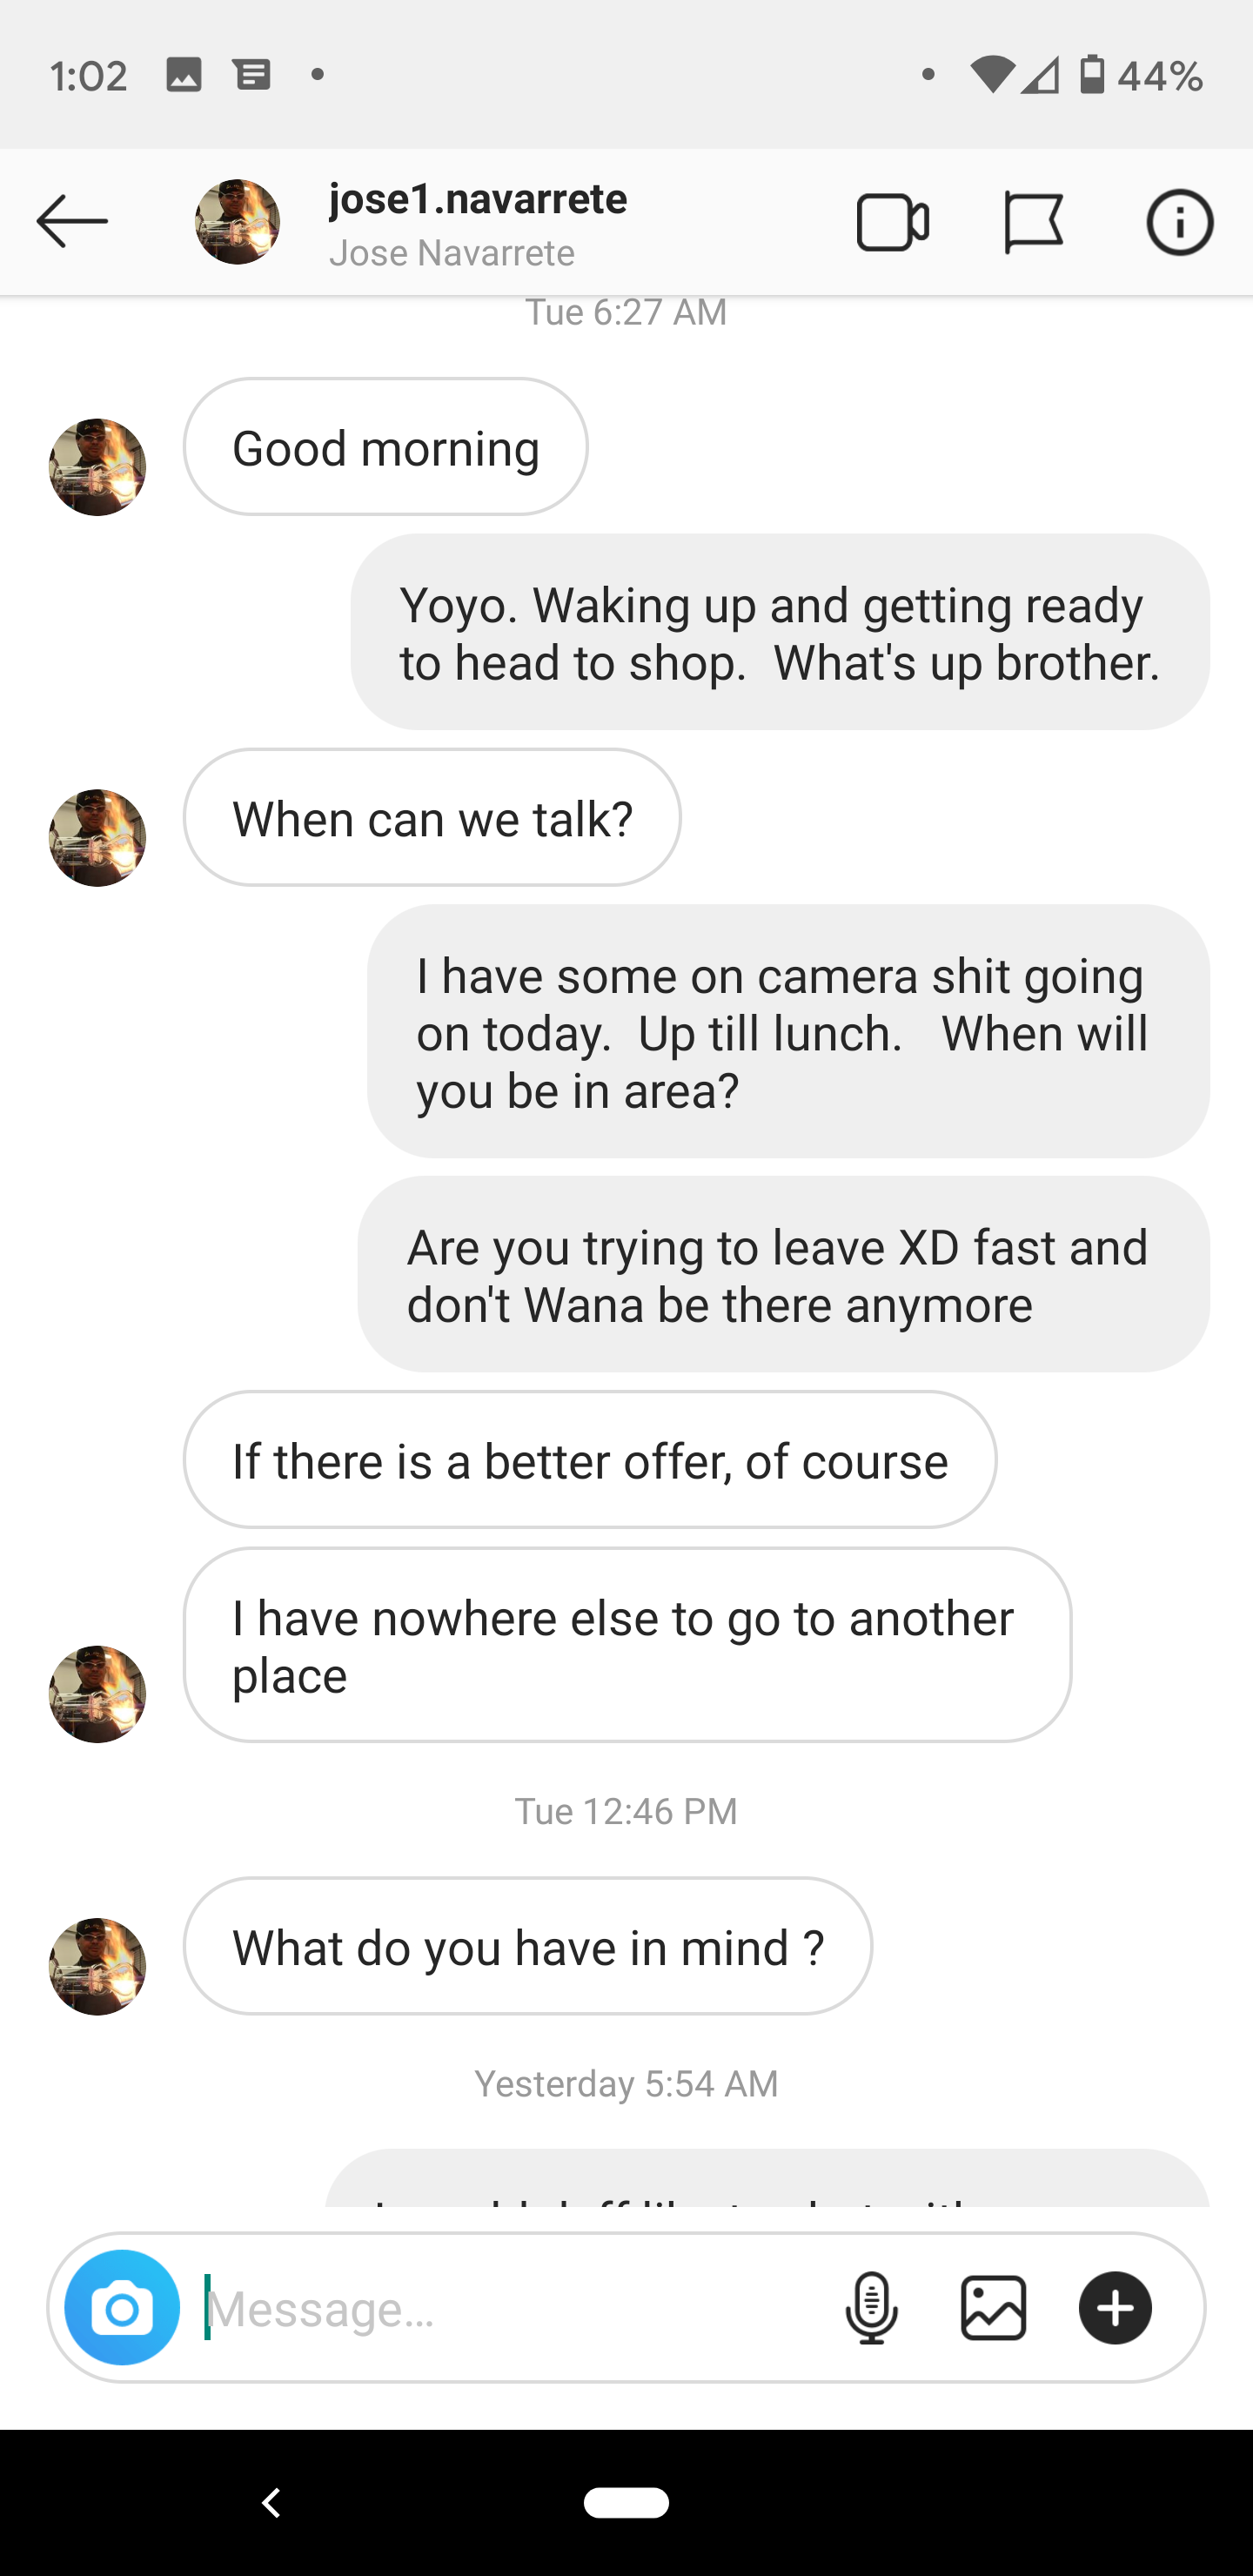Open the blue camera button
Screen dimensions: 1253x2576
point(122,2307)
